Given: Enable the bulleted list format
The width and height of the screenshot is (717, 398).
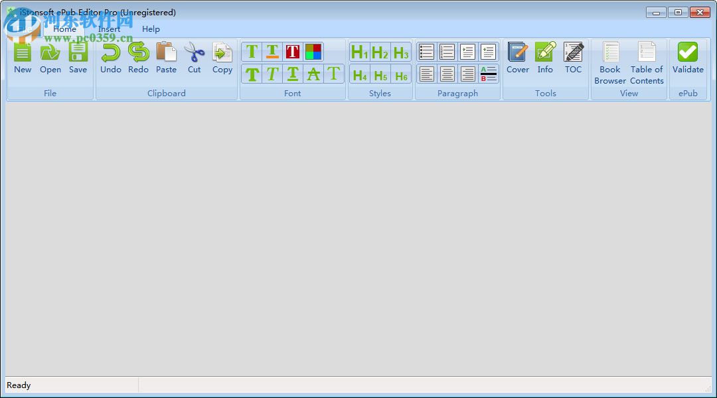Looking at the screenshot, I should pyautogui.click(x=426, y=51).
